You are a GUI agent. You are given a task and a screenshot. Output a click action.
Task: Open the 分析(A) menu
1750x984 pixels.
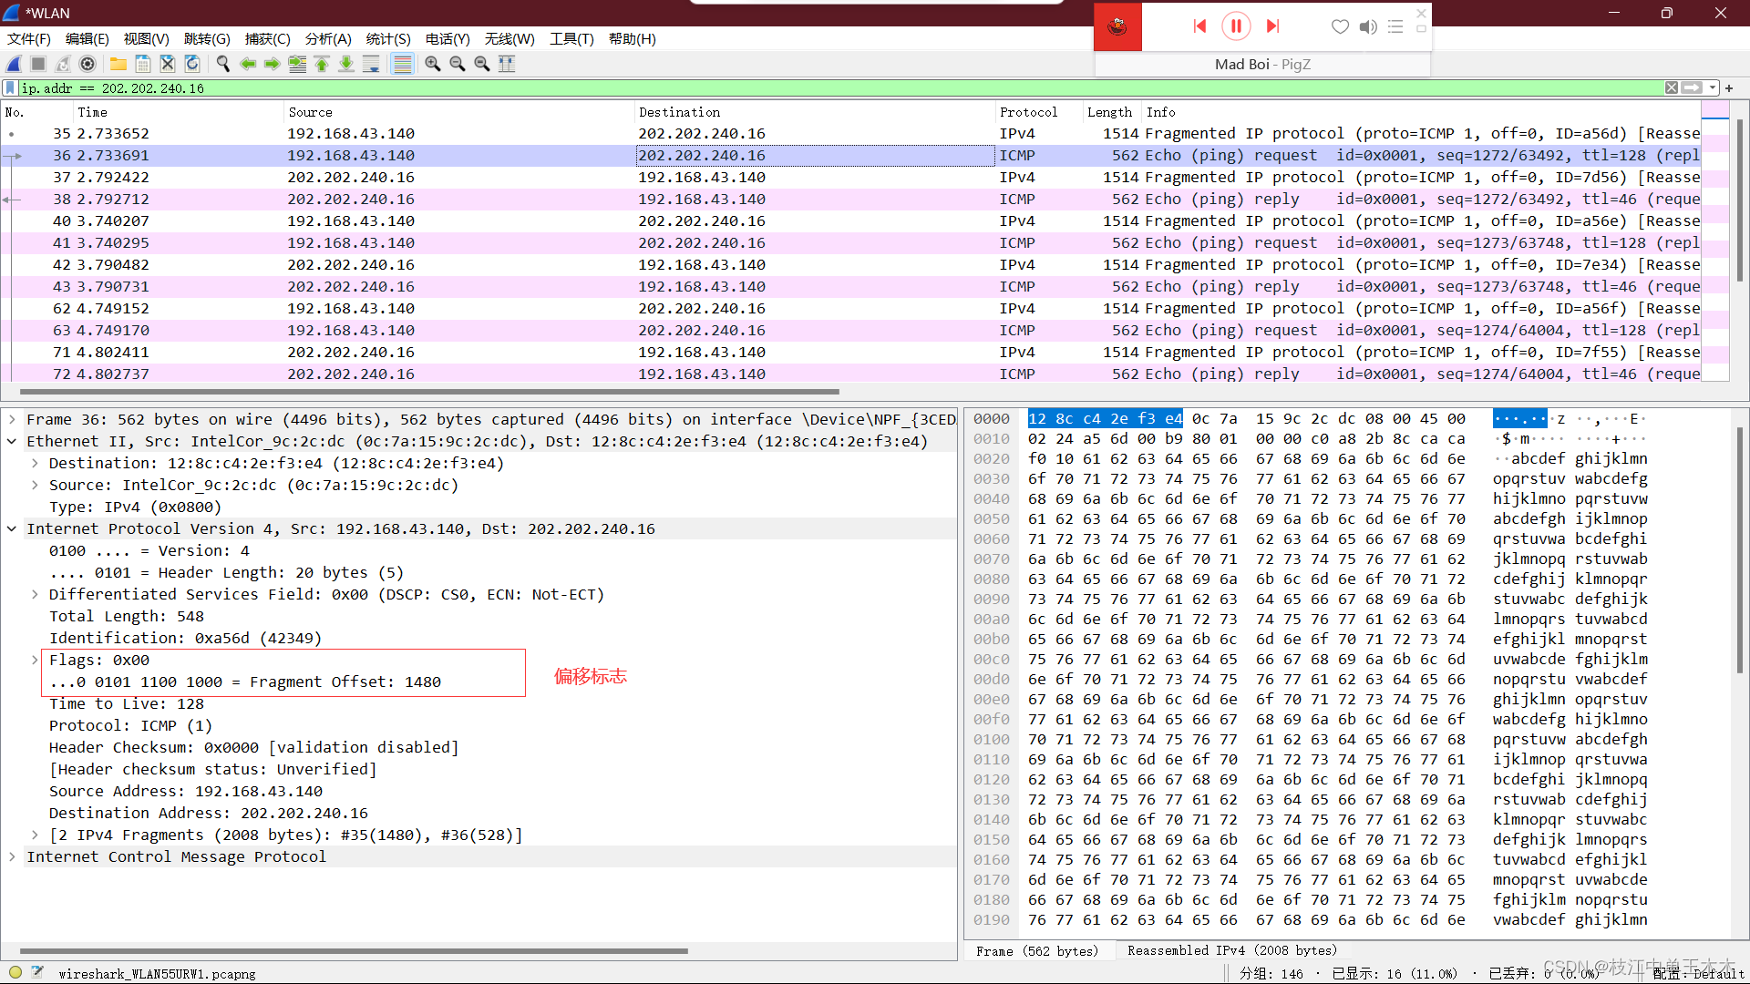tap(327, 39)
